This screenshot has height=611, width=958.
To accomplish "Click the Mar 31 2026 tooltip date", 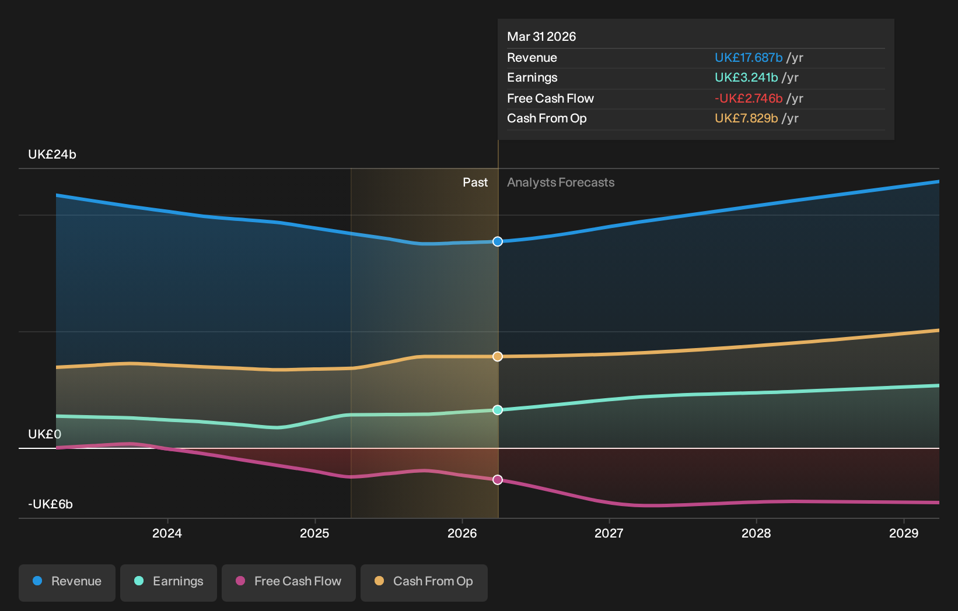I will point(541,37).
